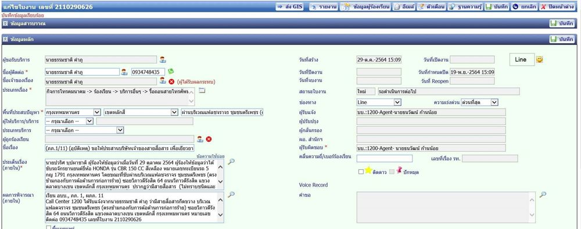Click คลื่นความถี่/เบอร์ร้องเรียน input field

click(384, 159)
